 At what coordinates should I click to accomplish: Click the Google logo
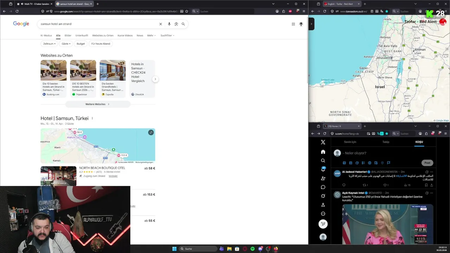pyautogui.click(x=21, y=24)
